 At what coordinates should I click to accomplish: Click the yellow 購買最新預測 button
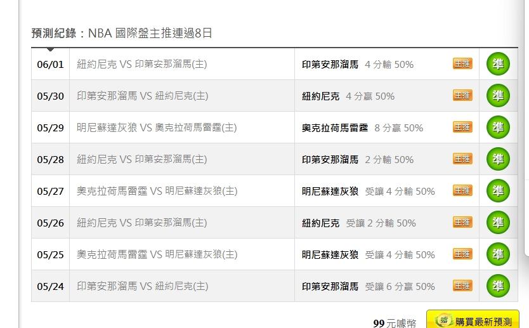coord(473,320)
